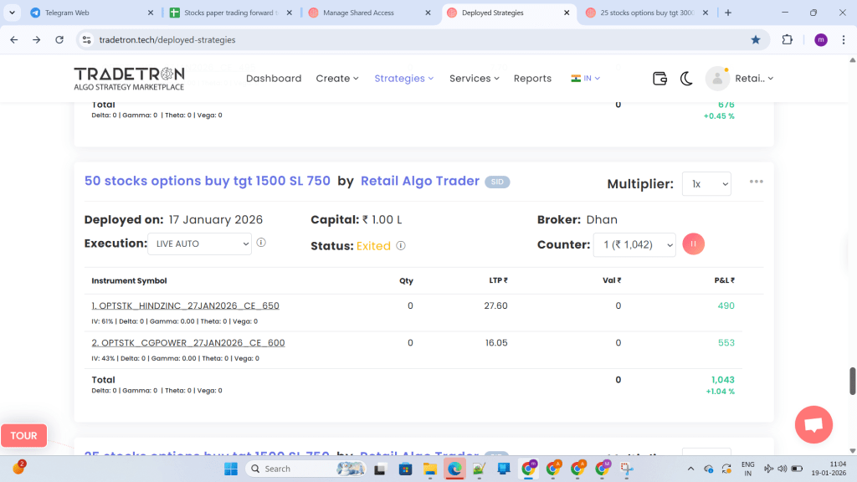Click the pause button beside Counter
Screen dimensions: 857x482
click(x=694, y=244)
